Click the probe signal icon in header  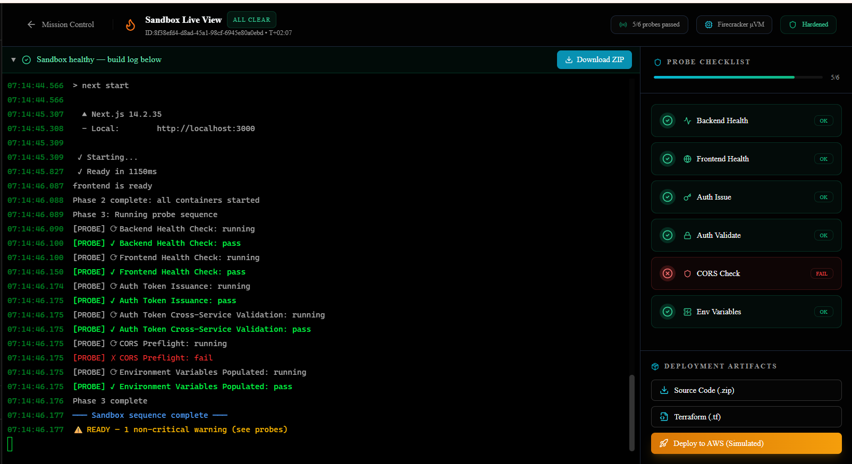623,24
